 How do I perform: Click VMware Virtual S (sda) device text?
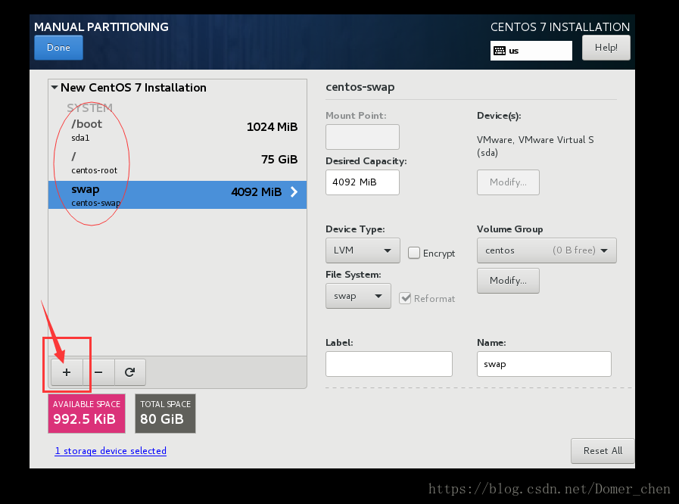click(x=535, y=146)
